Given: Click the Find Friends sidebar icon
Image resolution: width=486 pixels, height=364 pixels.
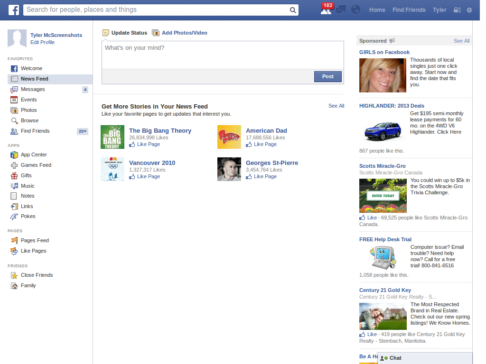Looking at the screenshot, I should coord(14,131).
